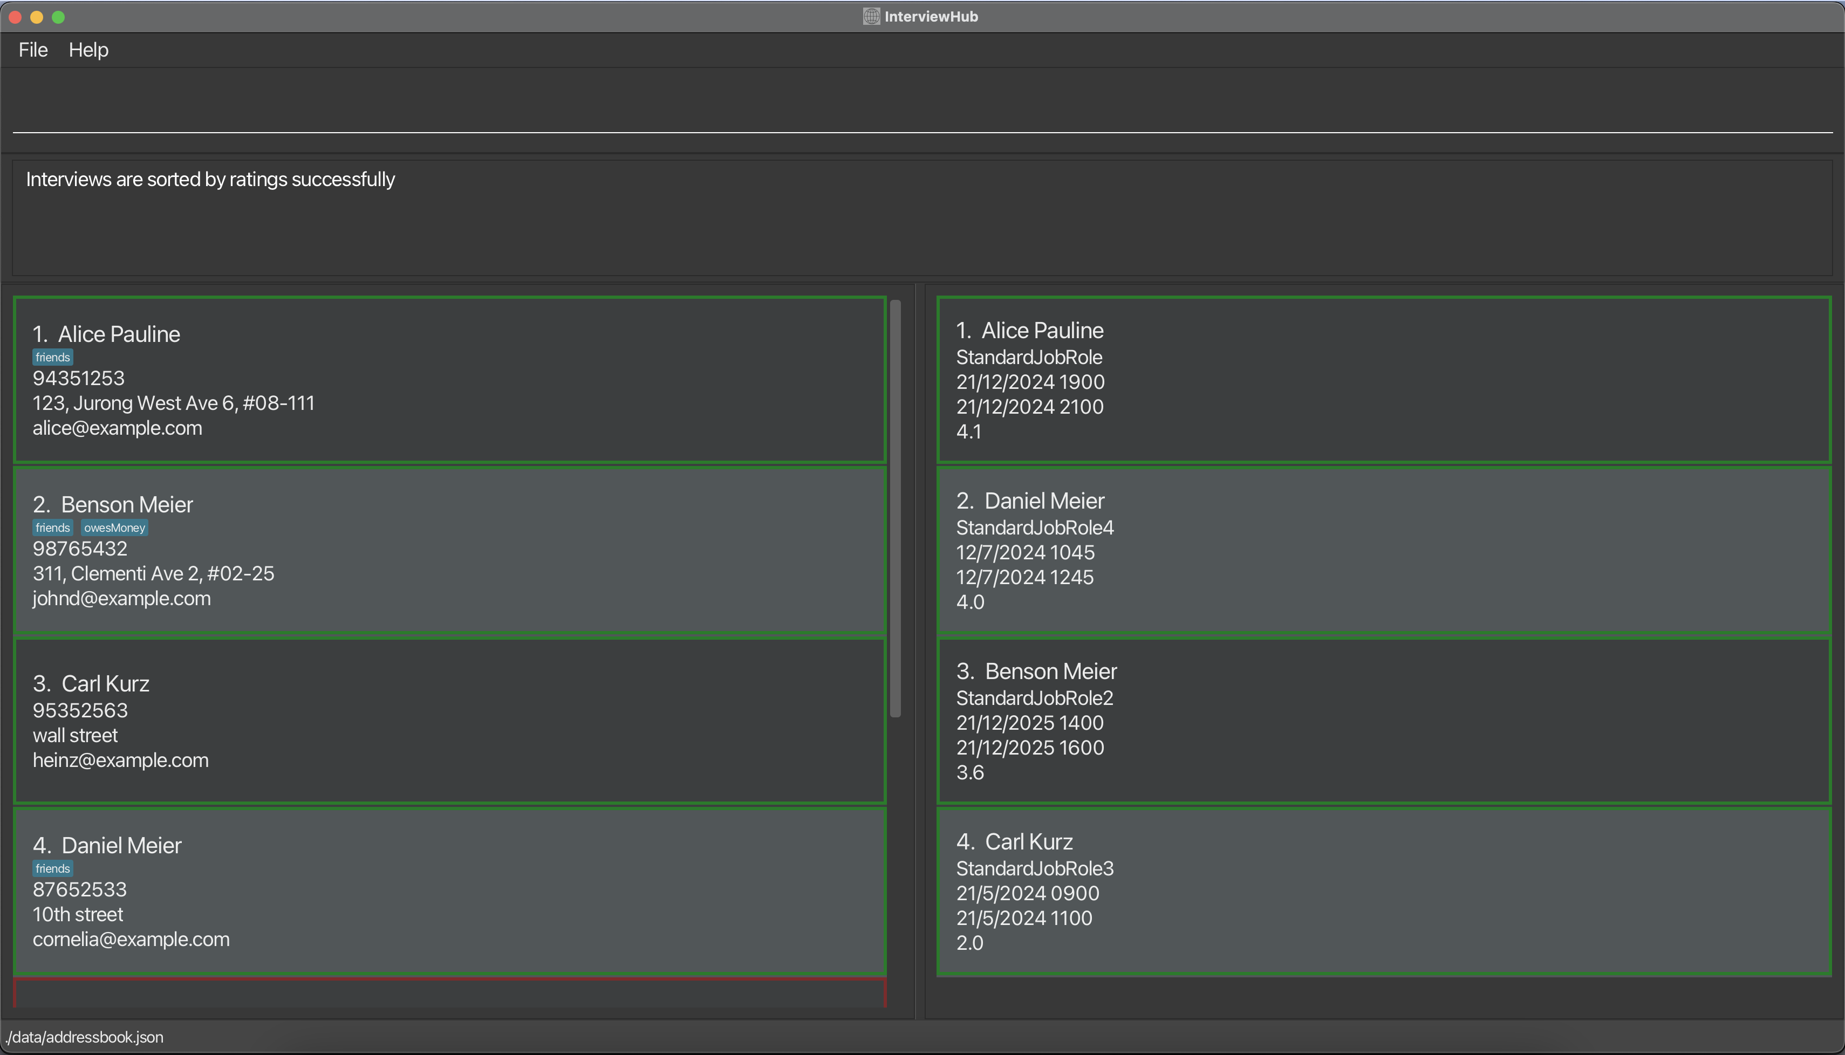Image resolution: width=1845 pixels, height=1055 pixels.
Task: Click email cornelia@example.com
Action: (131, 939)
